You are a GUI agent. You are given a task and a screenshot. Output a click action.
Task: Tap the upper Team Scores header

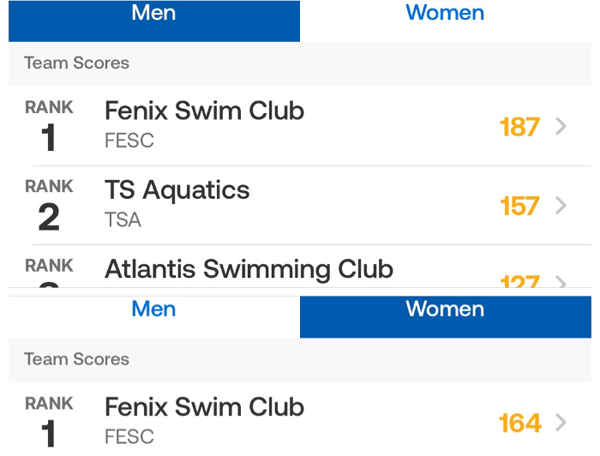click(77, 63)
